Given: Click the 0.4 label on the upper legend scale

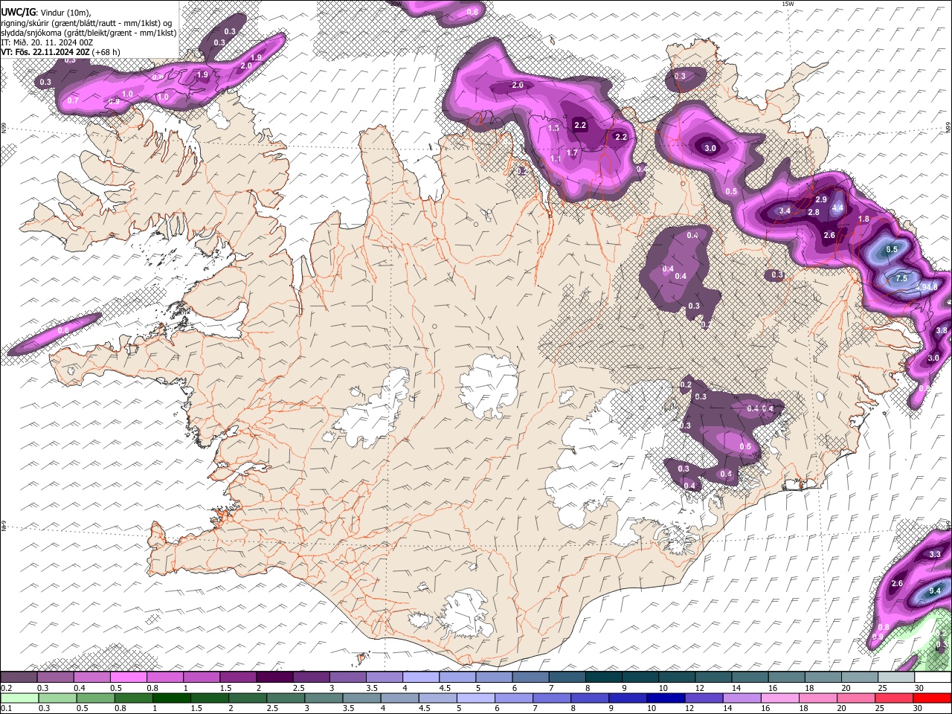Looking at the screenshot, I should pyautogui.click(x=80, y=688).
